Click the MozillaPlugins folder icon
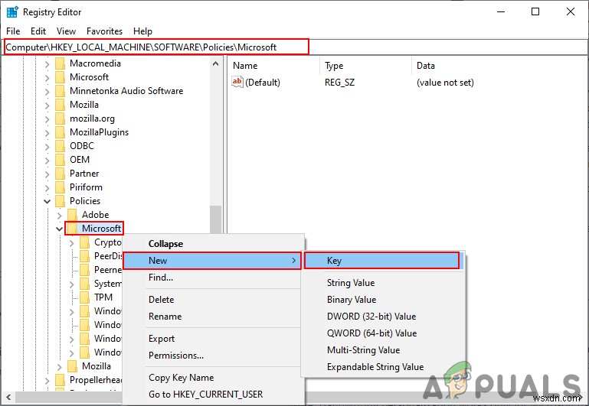The image size is (589, 406). pos(60,132)
